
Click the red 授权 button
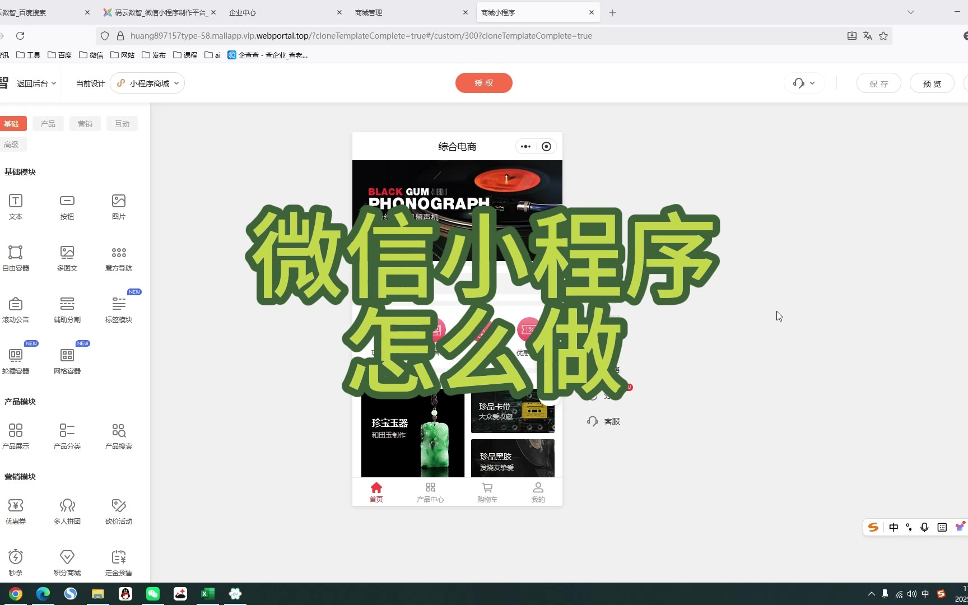tap(484, 83)
